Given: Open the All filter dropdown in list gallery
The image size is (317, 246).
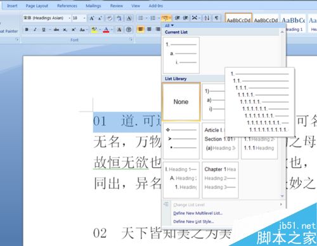Looking at the screenshot, I should point(169,25).
